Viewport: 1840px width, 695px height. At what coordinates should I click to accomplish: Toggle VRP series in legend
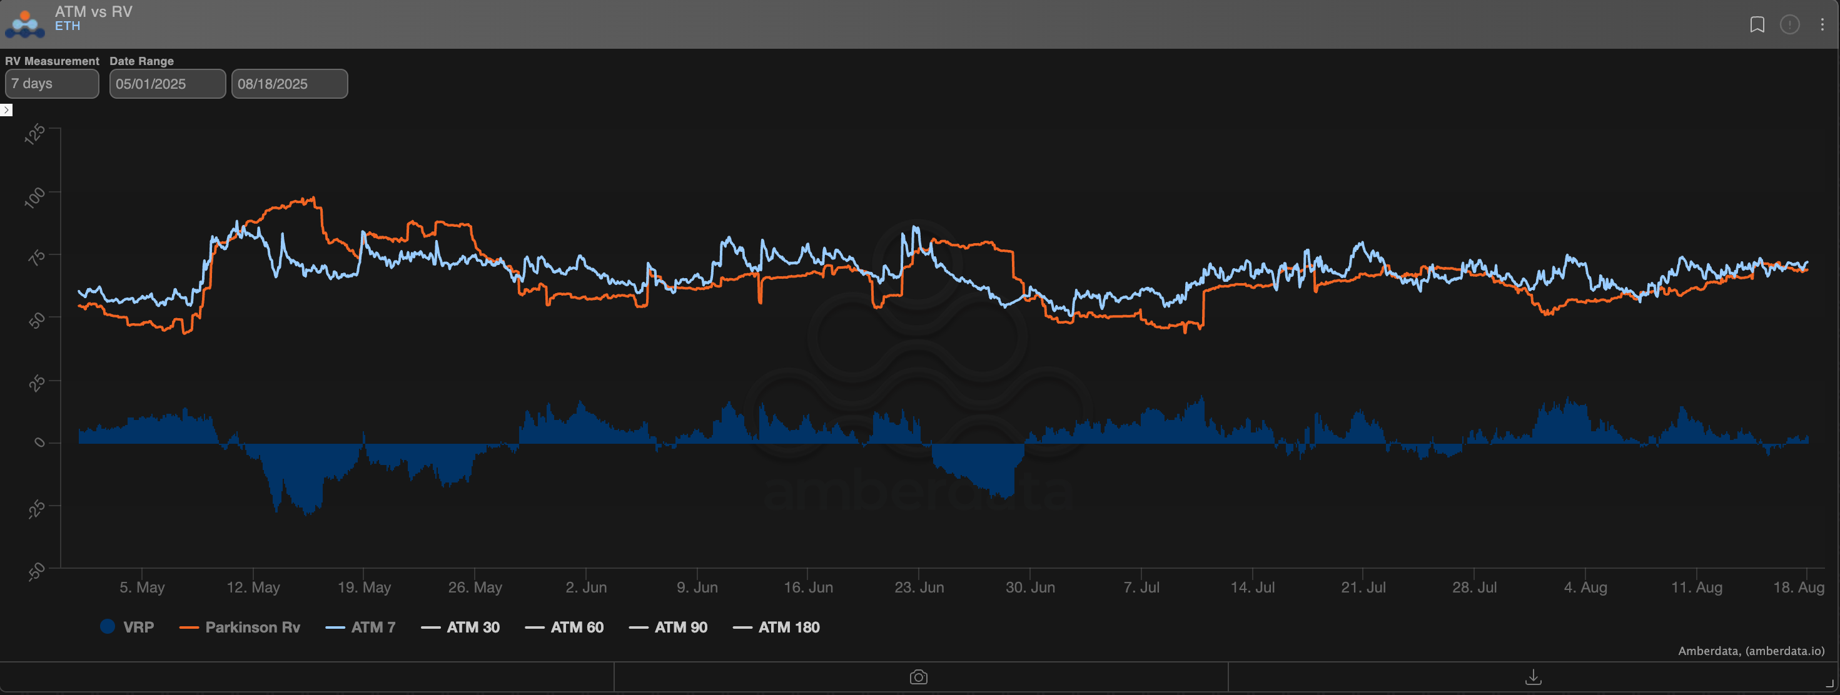pos(139,627)
